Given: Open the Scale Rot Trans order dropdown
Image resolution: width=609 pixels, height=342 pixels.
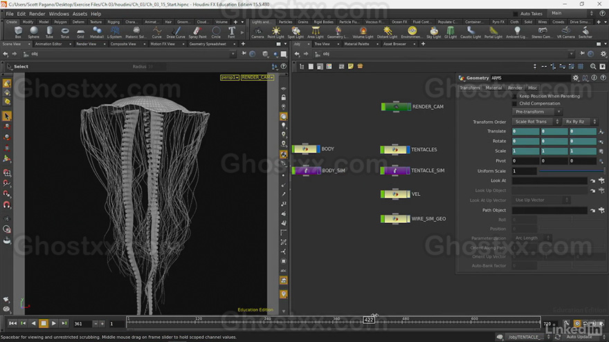Looking at the screenshot, I should pyautogui.click(x=536, y=122).
